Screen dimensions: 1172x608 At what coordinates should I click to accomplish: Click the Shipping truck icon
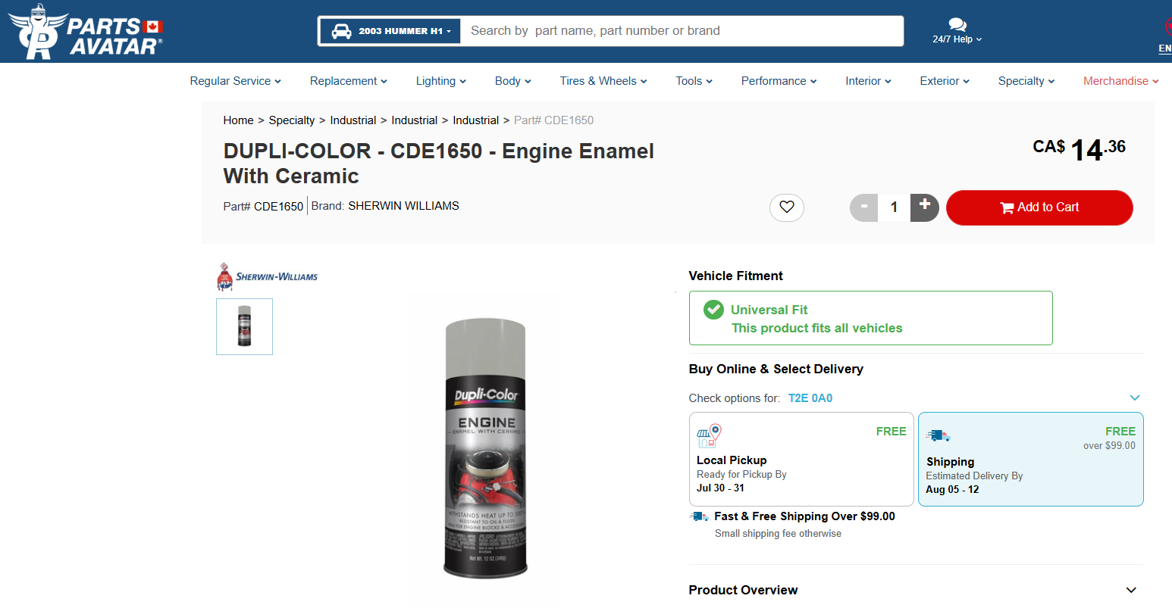click(938, 435)
